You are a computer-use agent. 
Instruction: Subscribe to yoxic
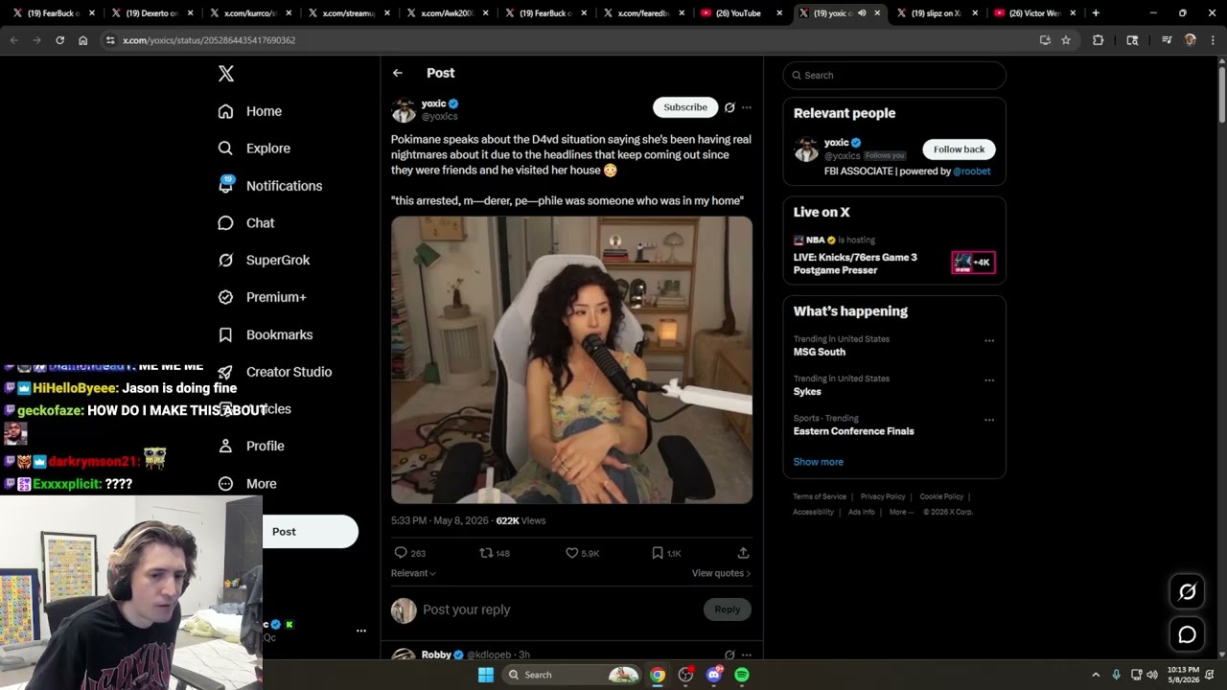point(685,107)
